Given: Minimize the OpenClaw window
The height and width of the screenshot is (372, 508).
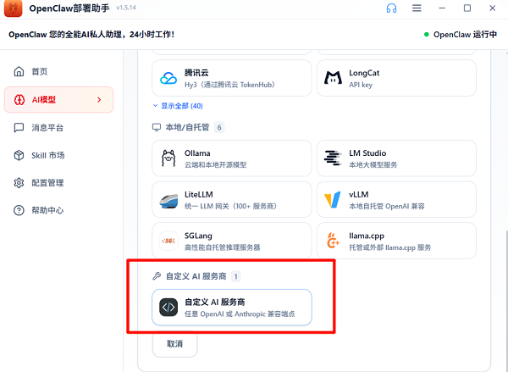Looking at the screenshot, I should 442,8.
